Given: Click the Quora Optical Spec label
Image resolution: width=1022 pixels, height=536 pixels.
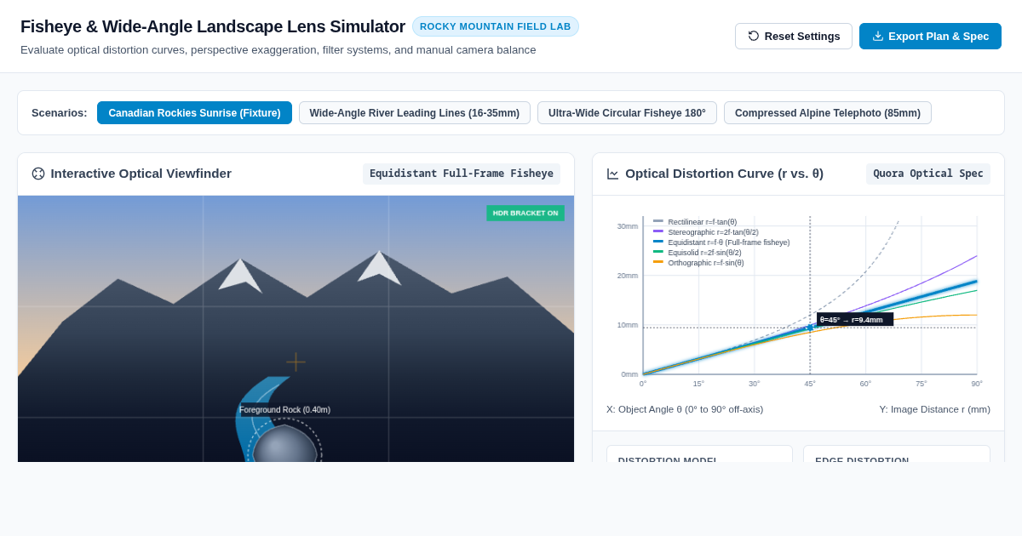Looking at the screenshot, I should coord(928,174).
